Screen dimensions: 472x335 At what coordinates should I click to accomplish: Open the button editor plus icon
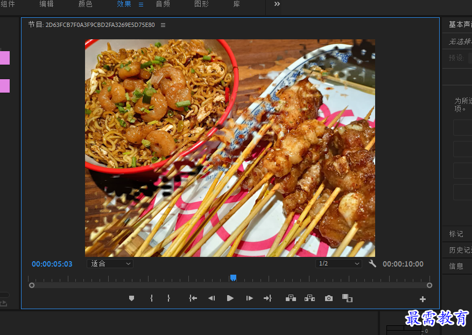point(422,299)
